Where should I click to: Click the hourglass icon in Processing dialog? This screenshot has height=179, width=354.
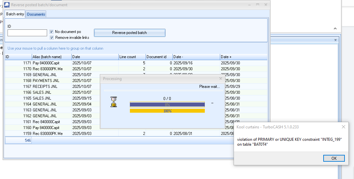coord(114,102)
